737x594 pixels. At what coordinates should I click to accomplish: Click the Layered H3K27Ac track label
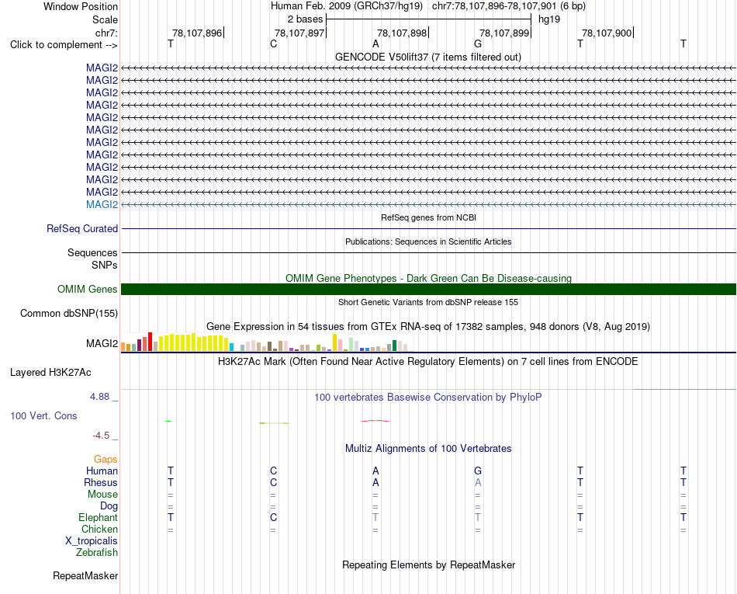50,373
